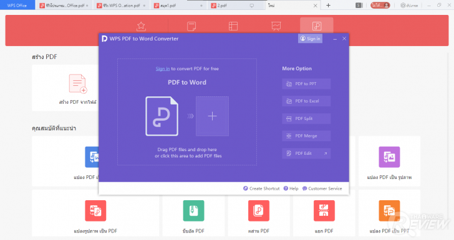Screen dimensions: 454x240
Task: Open the document category icon in banner
Action: click(x=191, y=26)
